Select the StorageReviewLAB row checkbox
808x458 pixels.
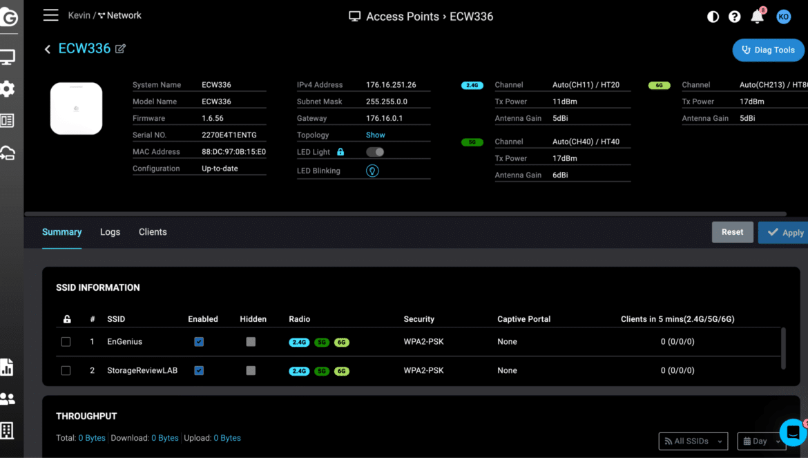point(66,370)
